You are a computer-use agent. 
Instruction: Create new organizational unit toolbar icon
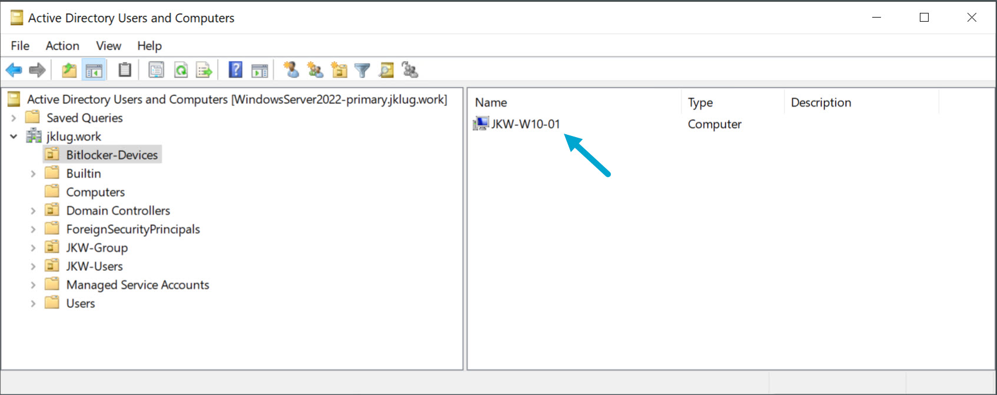[339, 71]
